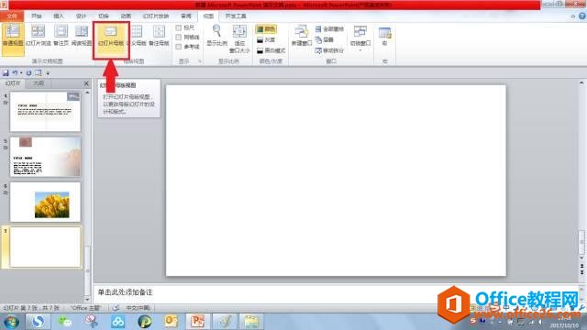This screenshot has width=587, height=330.
Task: Click spell check icon in status bar
Action: 116,308
